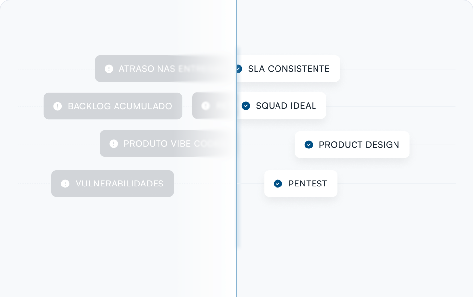Click the alert icon on PRODUTO VIBE tag

pos(114,144)
